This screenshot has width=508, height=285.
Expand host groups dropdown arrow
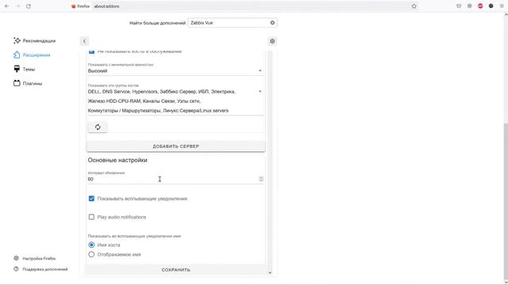(260, 92)
